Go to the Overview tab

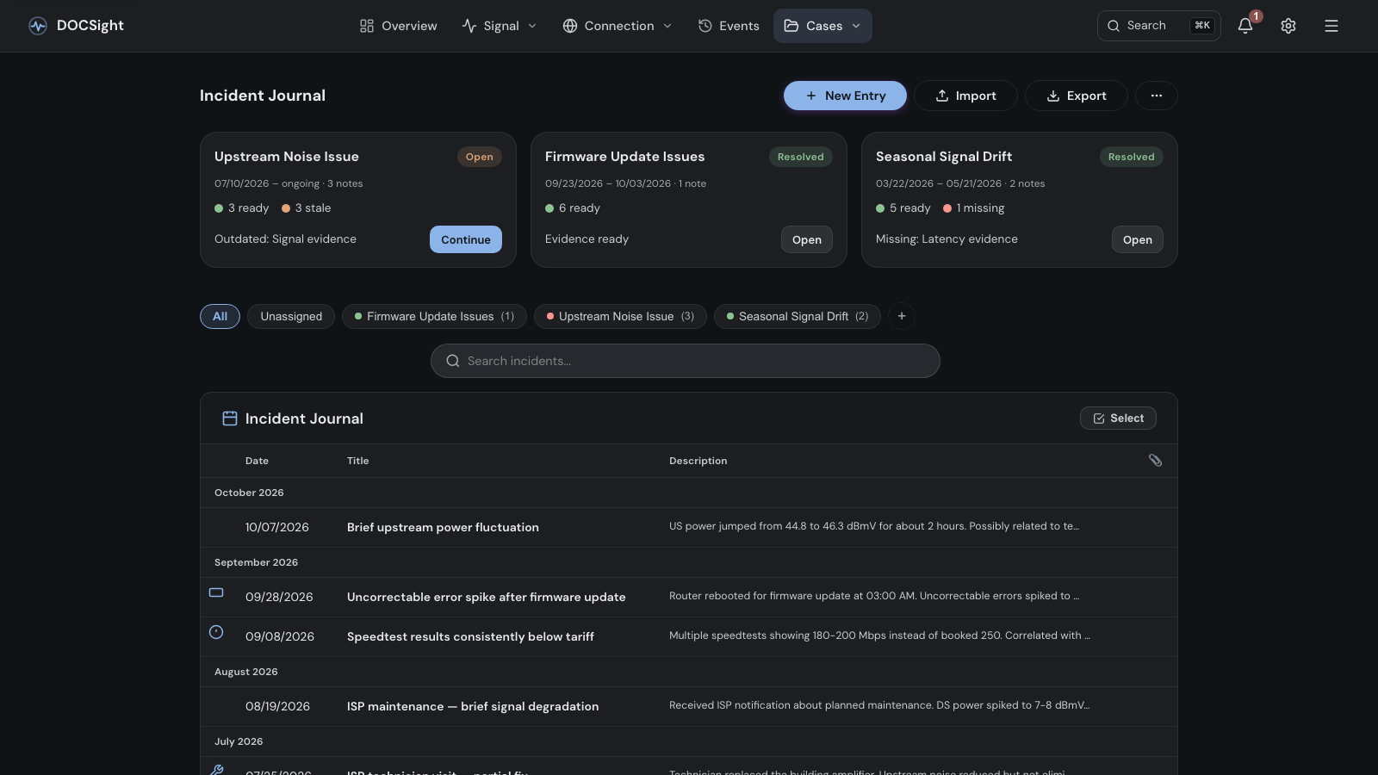399,26
